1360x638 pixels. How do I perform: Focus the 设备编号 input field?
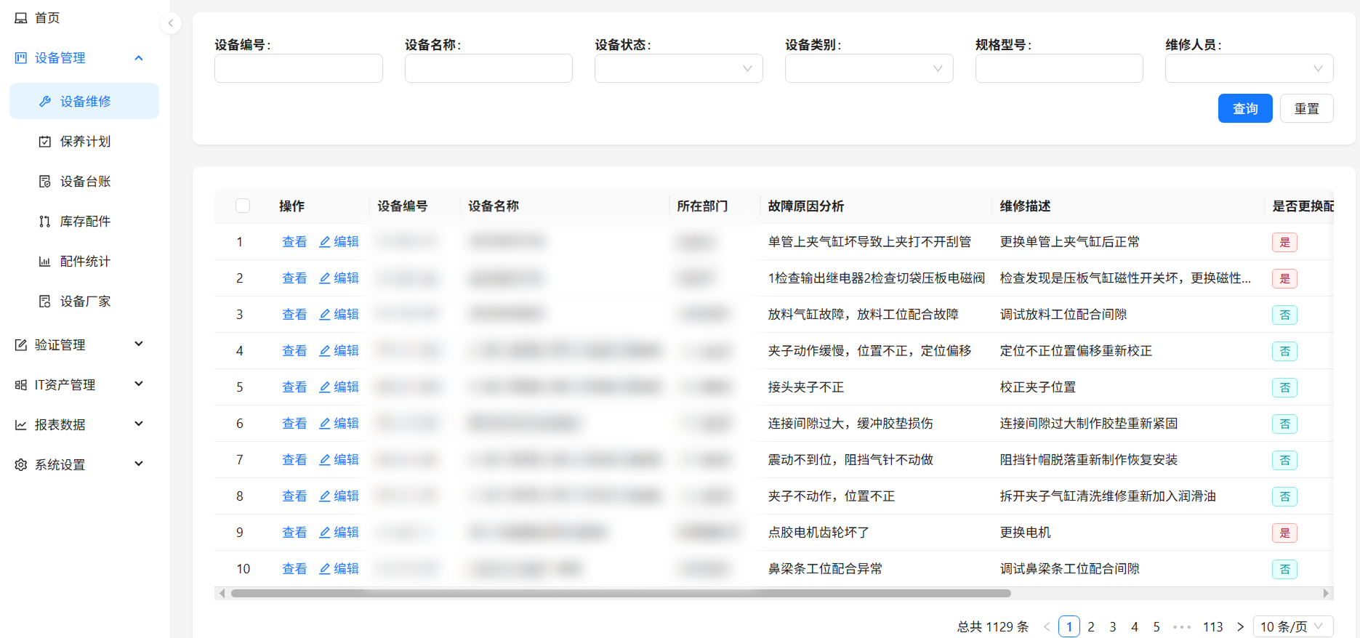point(298,68)
